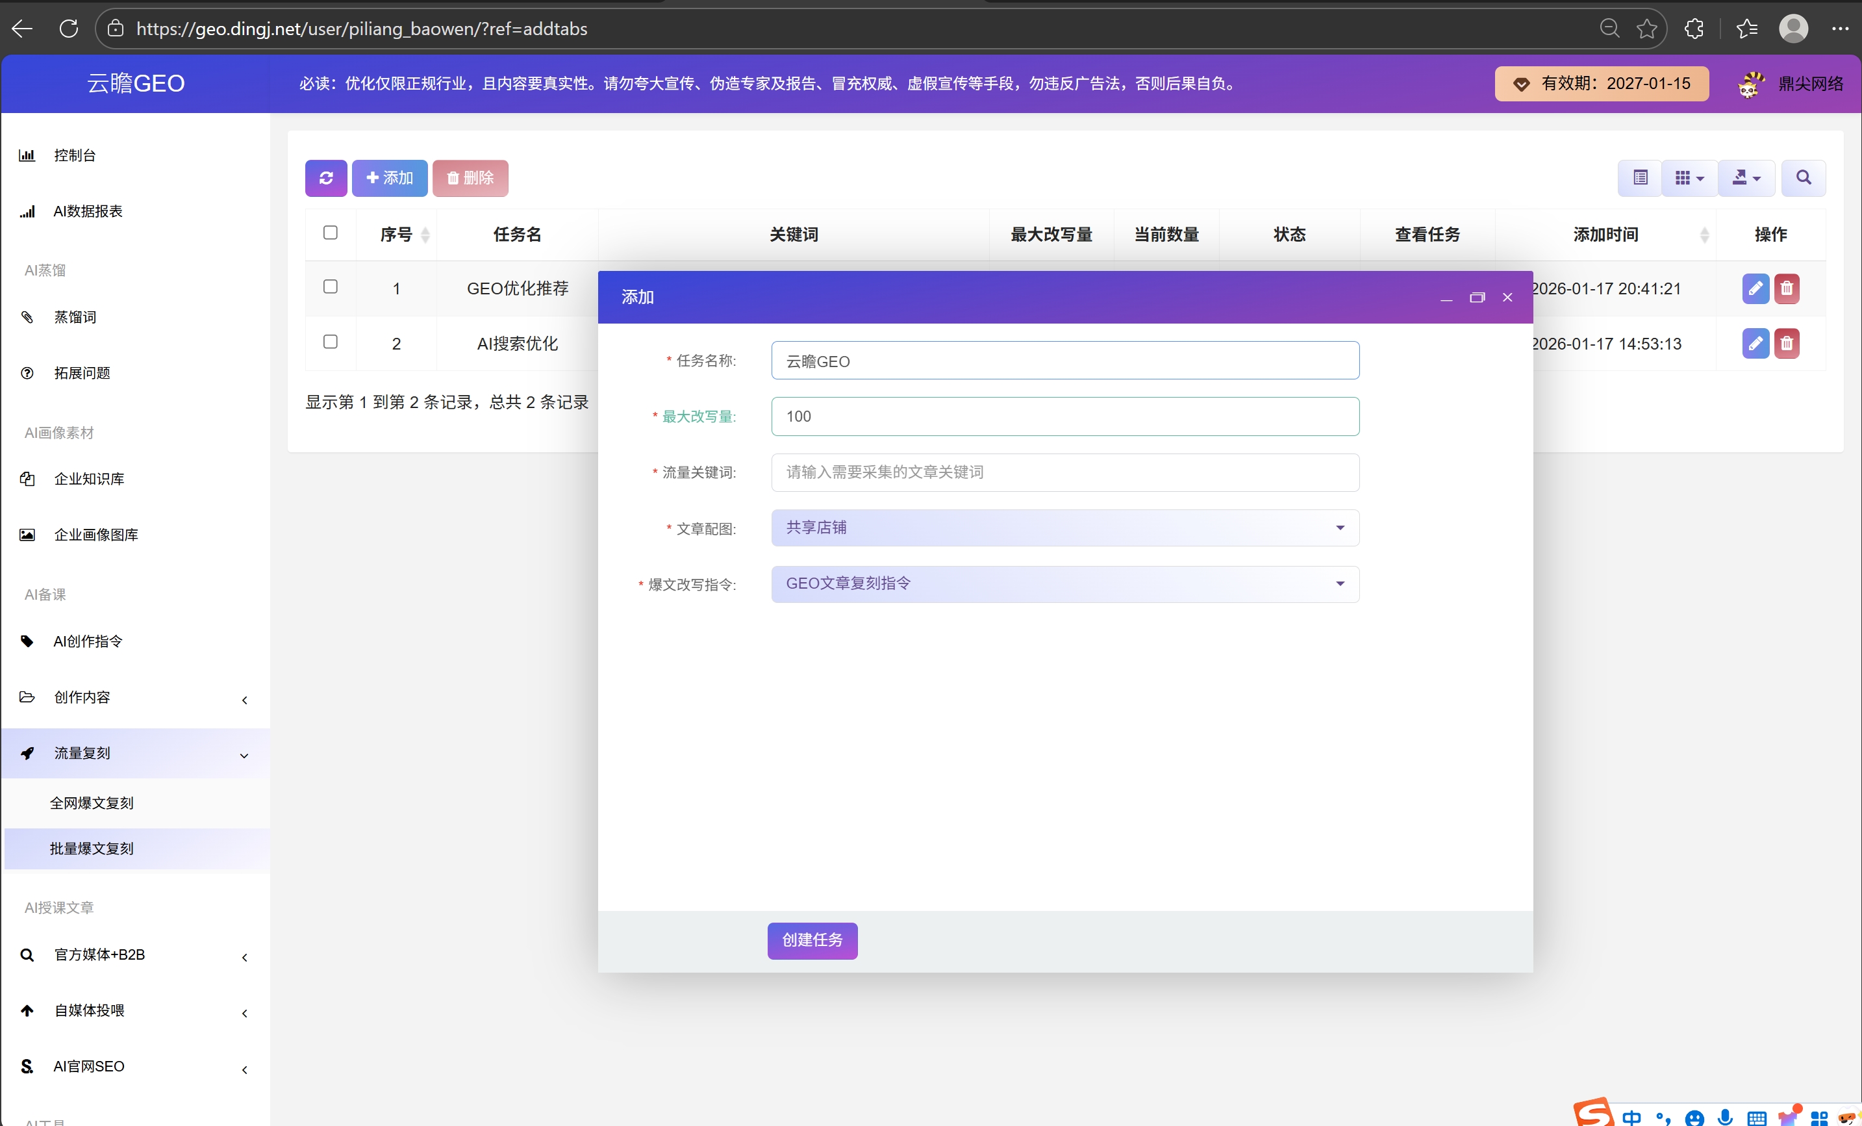Check the GEO优化推荐 row checkbox
1862x1126 pixels.
[x=330, y=287]
